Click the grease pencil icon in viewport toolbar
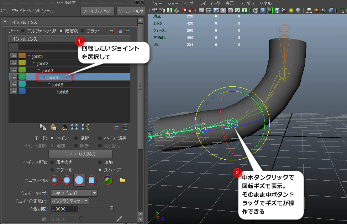 tap(191, 10)
